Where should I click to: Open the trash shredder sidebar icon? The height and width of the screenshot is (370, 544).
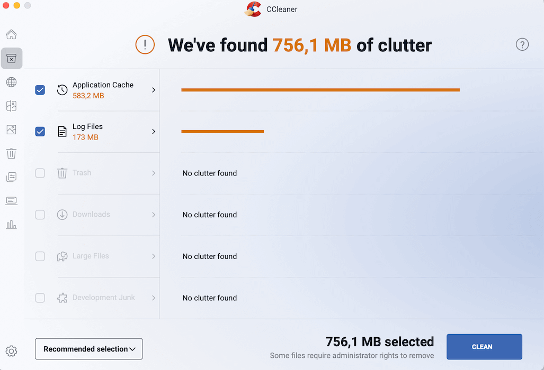(11, 153)
